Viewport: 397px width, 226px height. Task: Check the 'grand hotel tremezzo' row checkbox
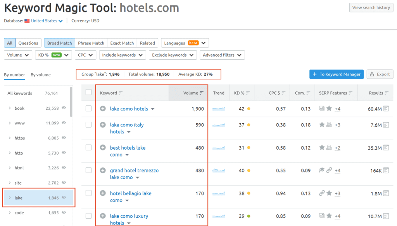coord(88,170)
